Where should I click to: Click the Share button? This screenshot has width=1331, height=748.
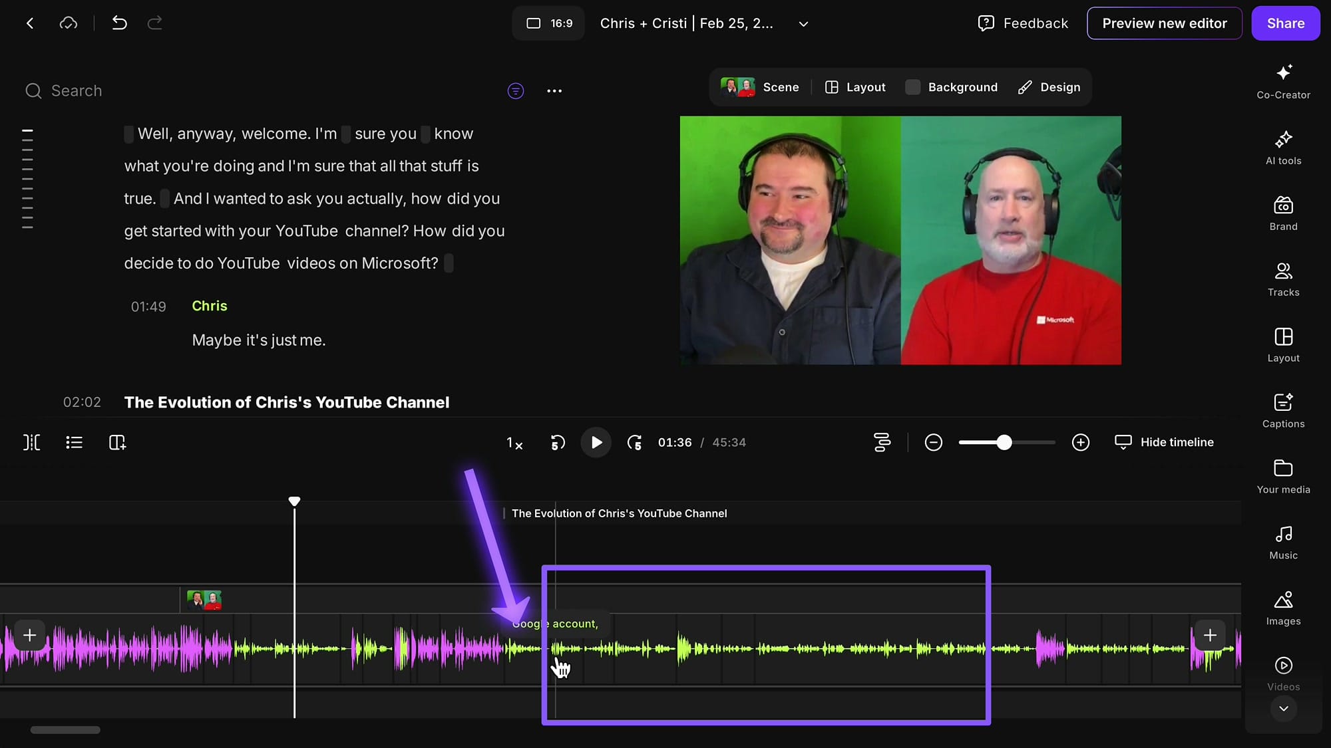pos(1285,23)
